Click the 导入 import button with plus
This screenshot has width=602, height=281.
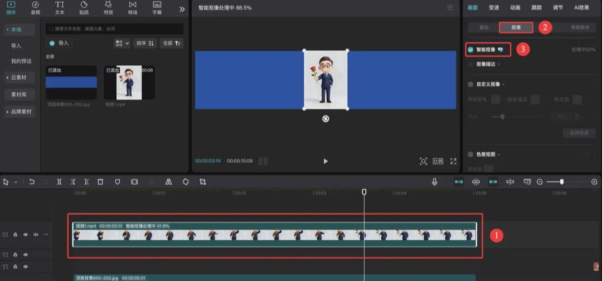pyautogui.click(x=60, y=43)
